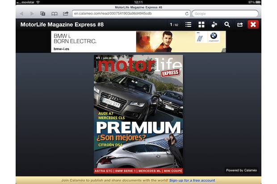Follow the Sign-up for a free account link
Viewport: 277px width, 184px height.
(x=192, y=180)
